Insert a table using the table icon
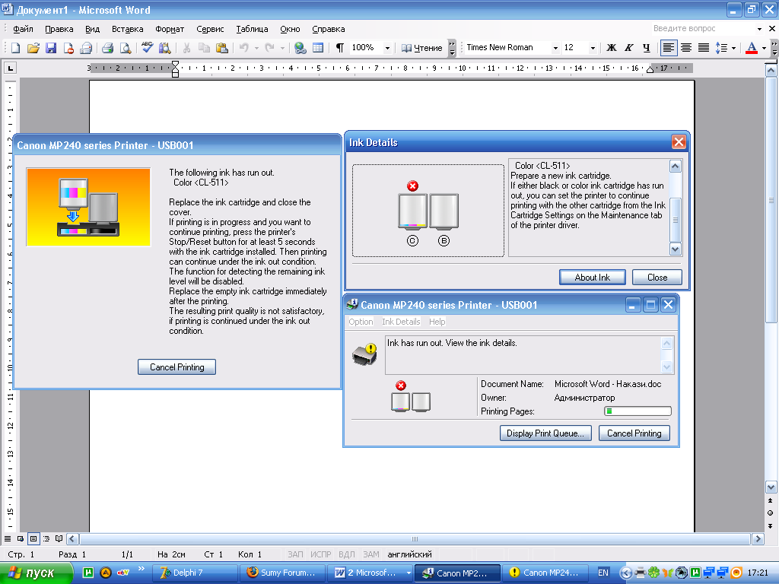This screenshot has width=779, height=584. pyautogui.click(x=318, y=48)
